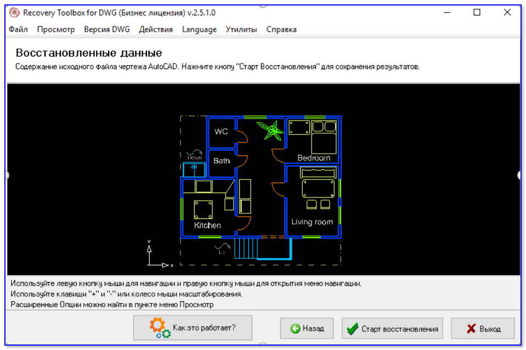Click the Bath room label in drawing
The width and height of the screenshot is (526, 350).
pos(222,161)
